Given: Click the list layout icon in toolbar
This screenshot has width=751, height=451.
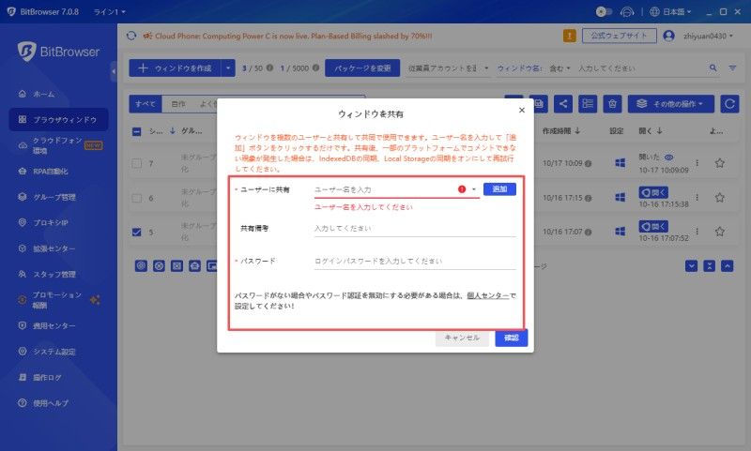Looking at the screenshot, I should coord(588,104).
